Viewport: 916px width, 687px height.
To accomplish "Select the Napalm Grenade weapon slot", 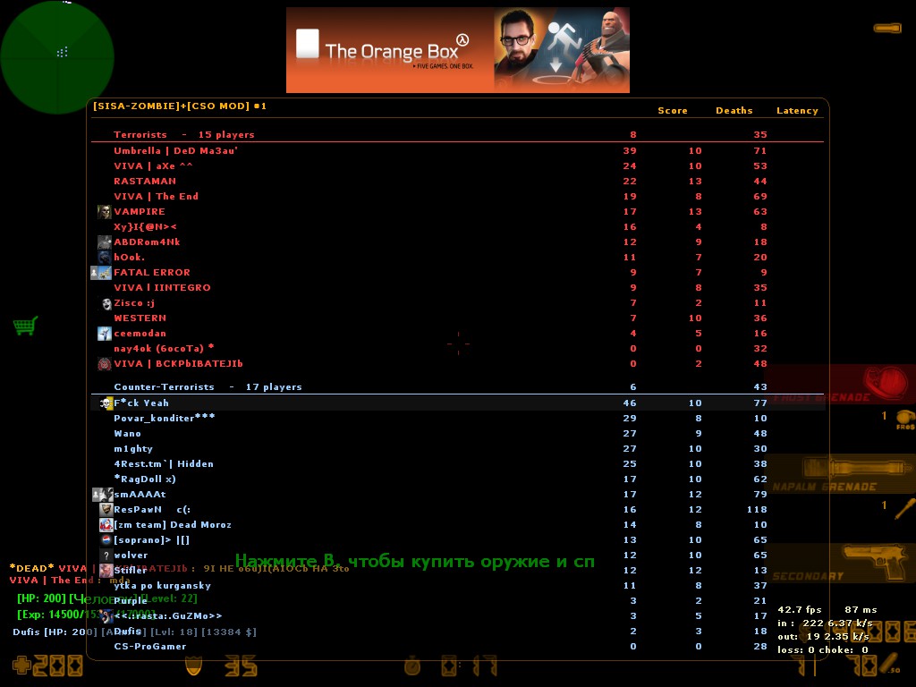I will click(843, 472).
